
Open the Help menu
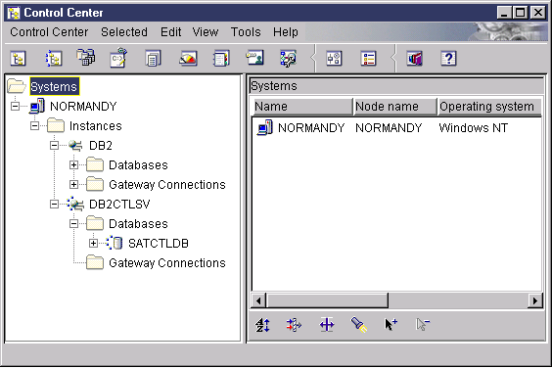point(286,32)
